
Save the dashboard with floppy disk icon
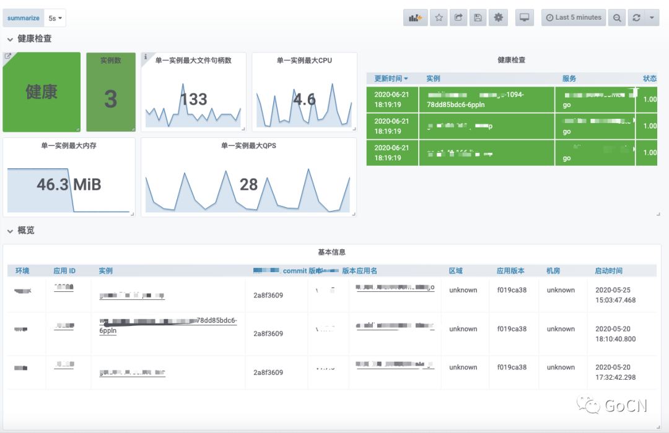click(x=478, y=18)
